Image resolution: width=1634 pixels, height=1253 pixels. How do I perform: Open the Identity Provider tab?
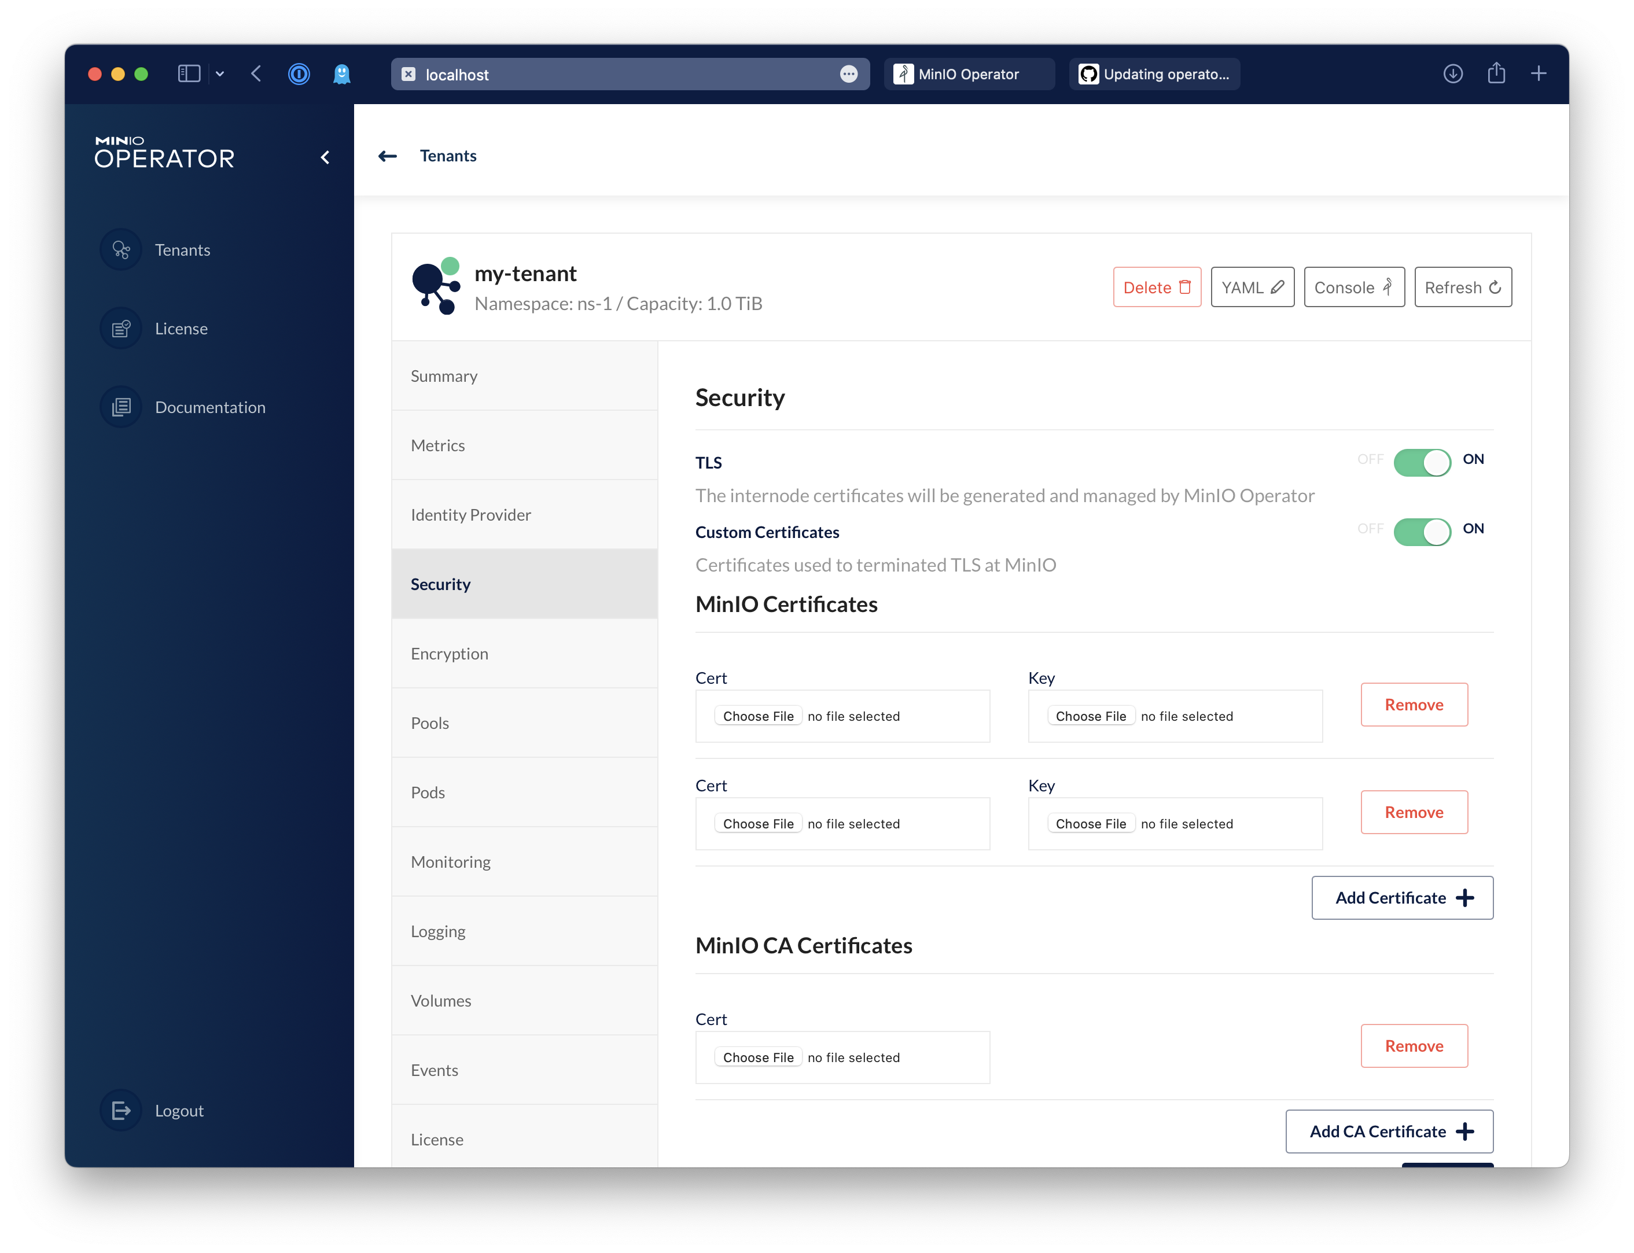tap(470, 515)
